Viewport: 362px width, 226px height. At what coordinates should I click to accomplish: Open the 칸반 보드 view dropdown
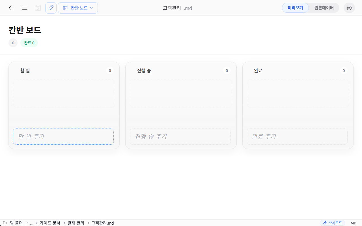pyautogui.click(x=78, y=8)
